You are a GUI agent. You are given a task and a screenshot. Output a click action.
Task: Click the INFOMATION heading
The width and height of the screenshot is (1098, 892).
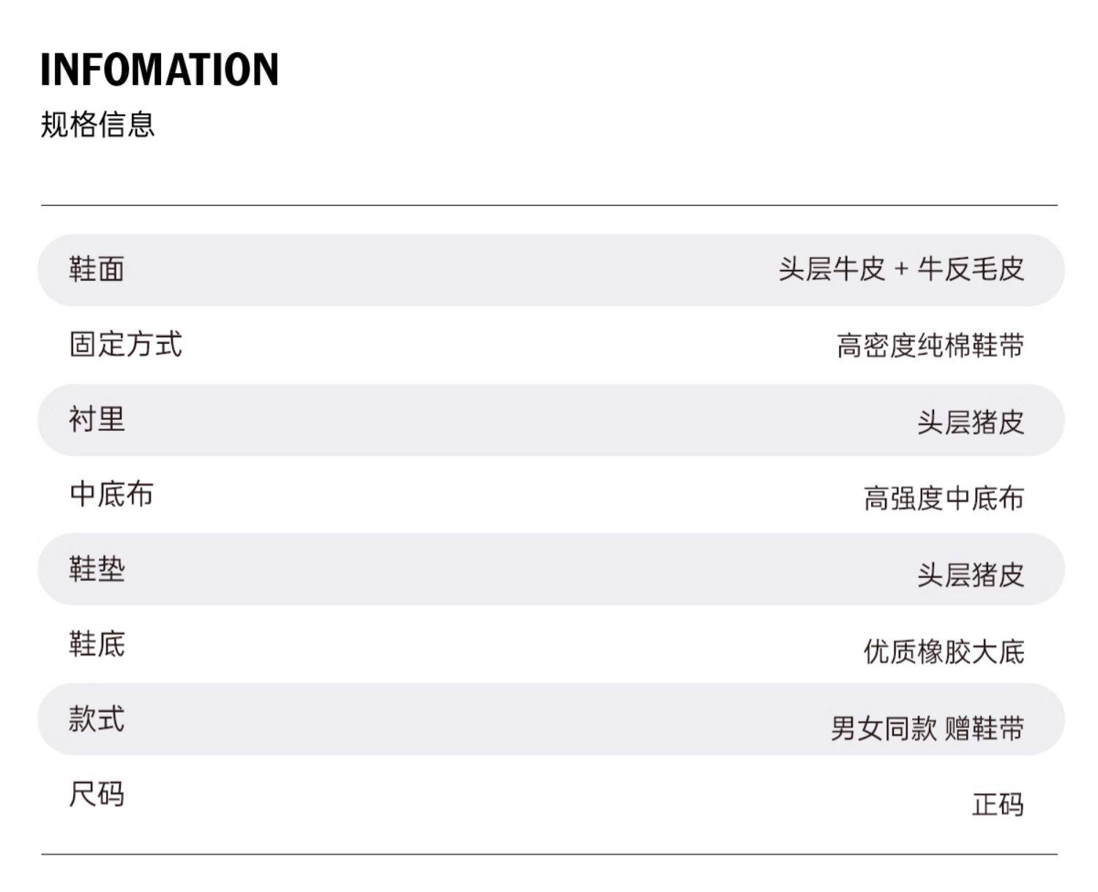(x=159, y=70)
